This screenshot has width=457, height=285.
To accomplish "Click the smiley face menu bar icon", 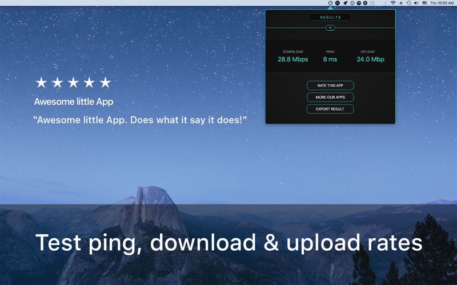I will [x=352, y=3].
